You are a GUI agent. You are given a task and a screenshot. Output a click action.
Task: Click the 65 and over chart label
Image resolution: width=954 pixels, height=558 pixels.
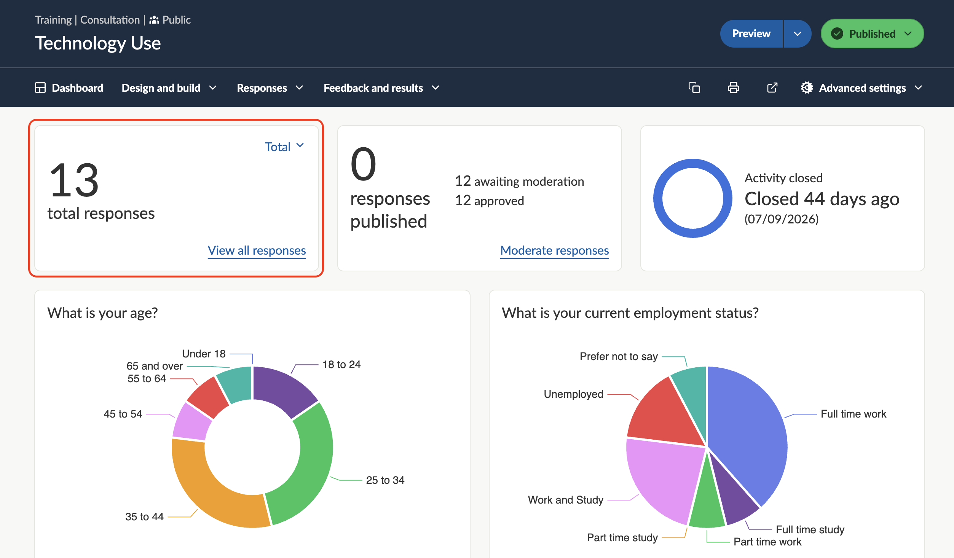[155, 366]
